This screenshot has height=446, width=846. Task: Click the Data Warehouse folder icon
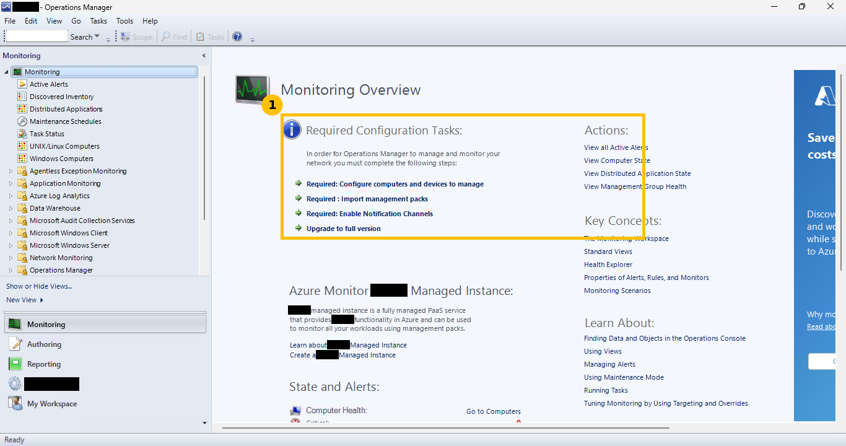point(22,208)
